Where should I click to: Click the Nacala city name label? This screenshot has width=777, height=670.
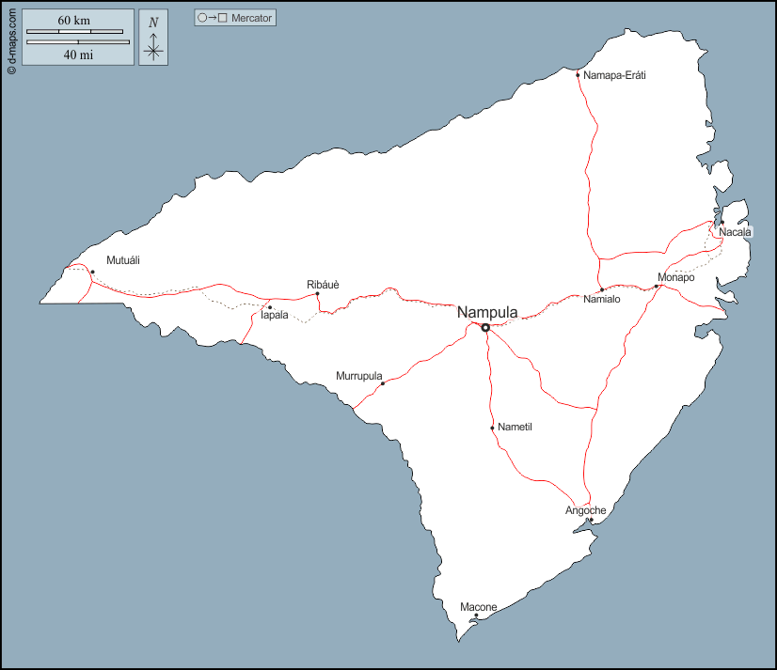click(x=735, y=232)
